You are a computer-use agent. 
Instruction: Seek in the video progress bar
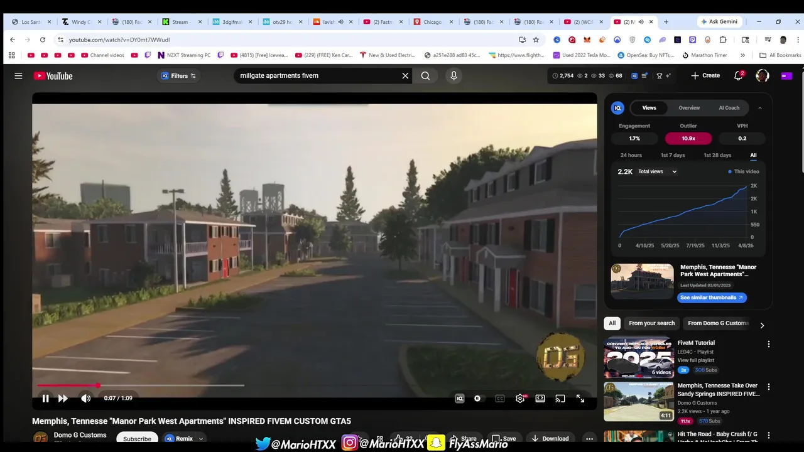click(314, 385)
